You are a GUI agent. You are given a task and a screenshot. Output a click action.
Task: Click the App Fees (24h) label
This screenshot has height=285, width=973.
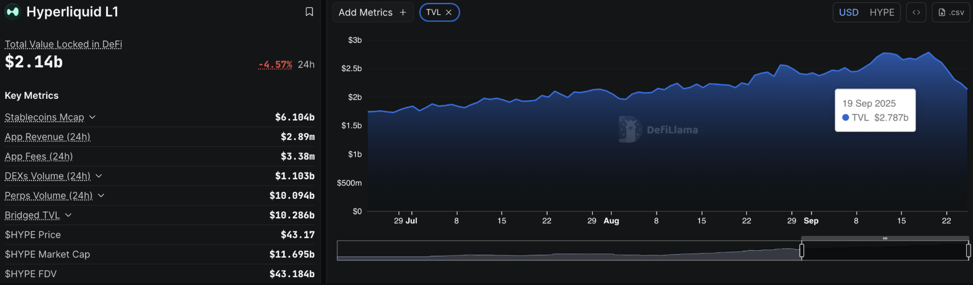tap(39, 156)
